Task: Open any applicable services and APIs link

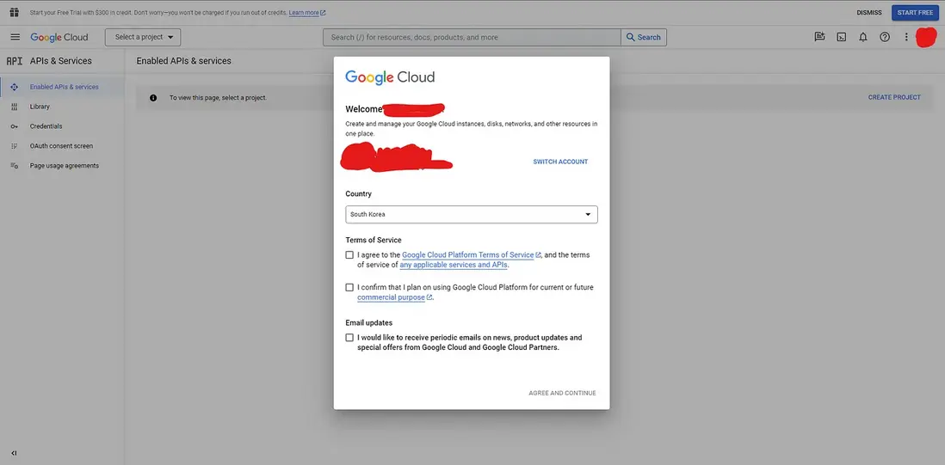Action: [x=454, y=265]
